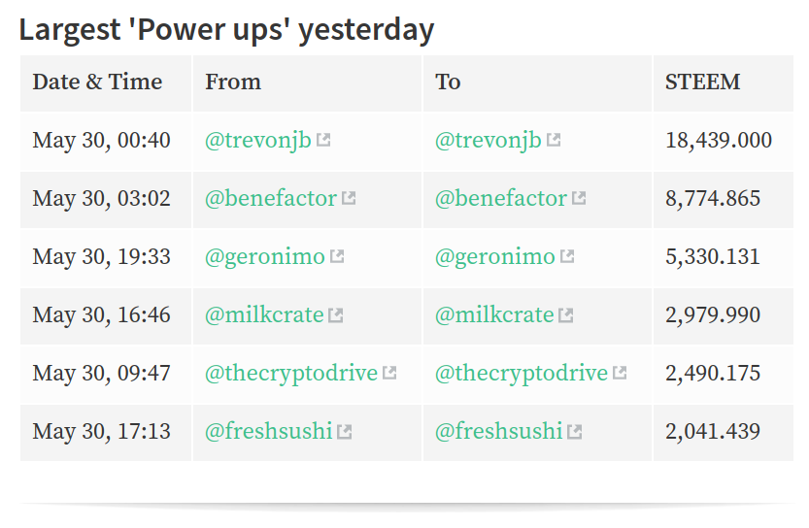Open external link icon beside From @trevonjb
Viewport: 809px width, 528px height.
pos(323,140)
